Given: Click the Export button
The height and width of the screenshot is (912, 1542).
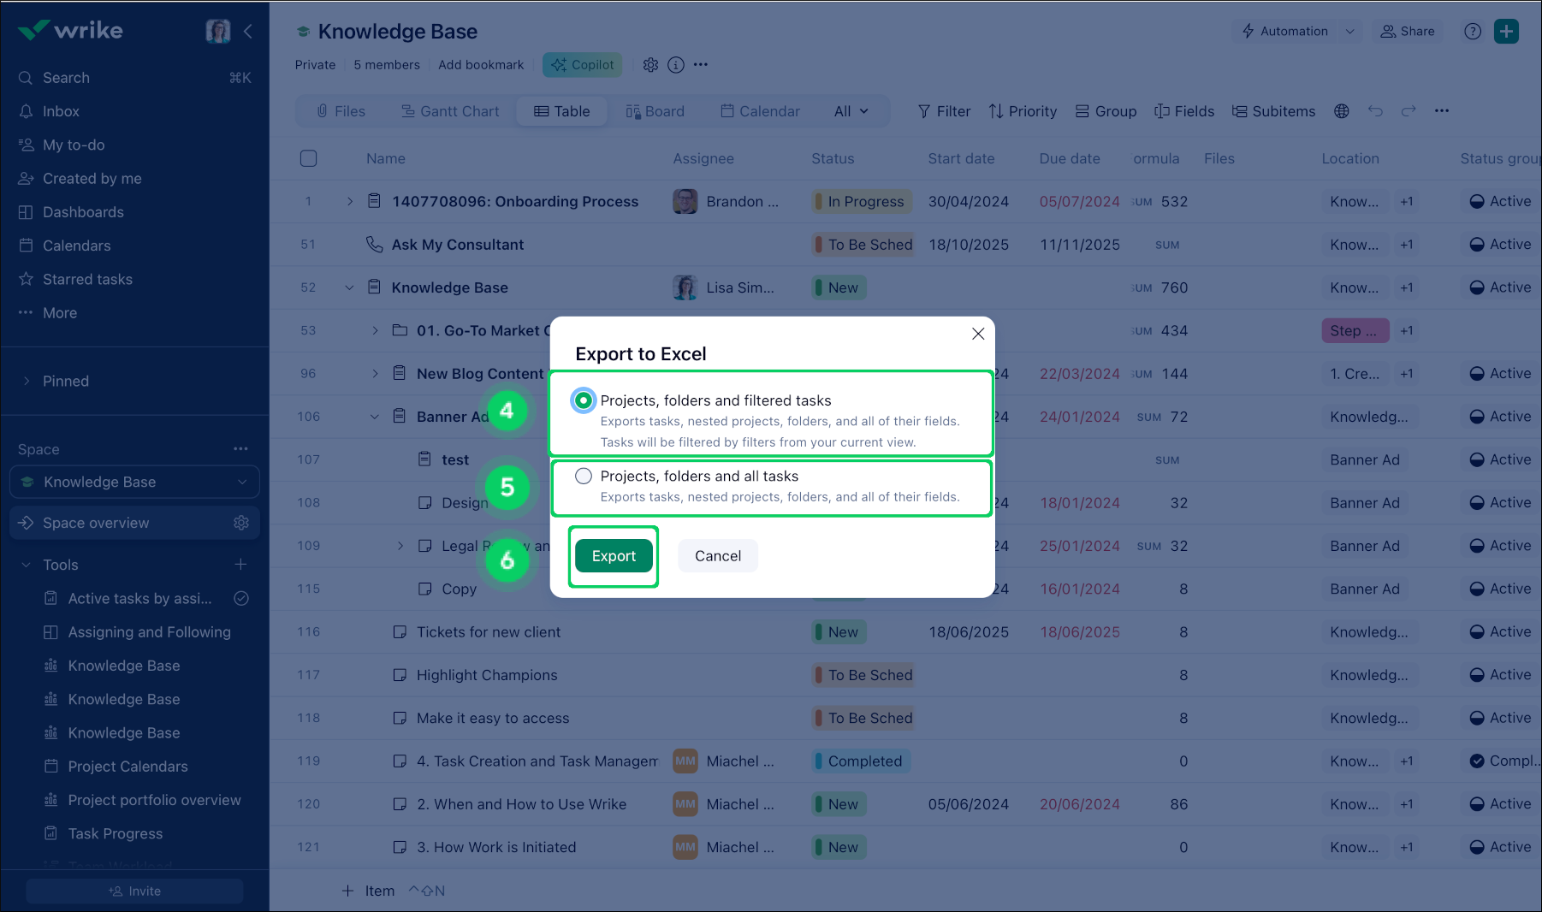Looking at the screenshot, I should pyautogui.click(x=614, y=556).
